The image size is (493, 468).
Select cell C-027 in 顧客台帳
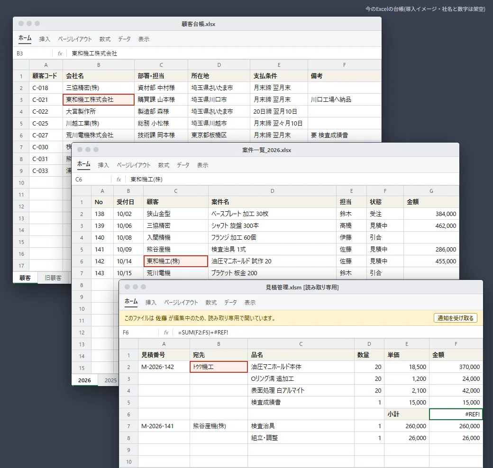click(46, 135)
